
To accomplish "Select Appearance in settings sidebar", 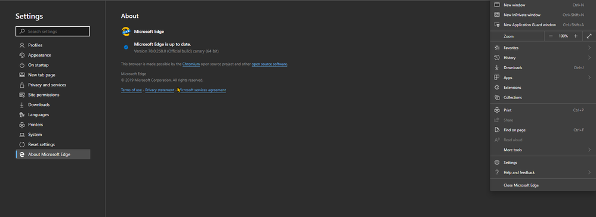I will click(53, 55).
